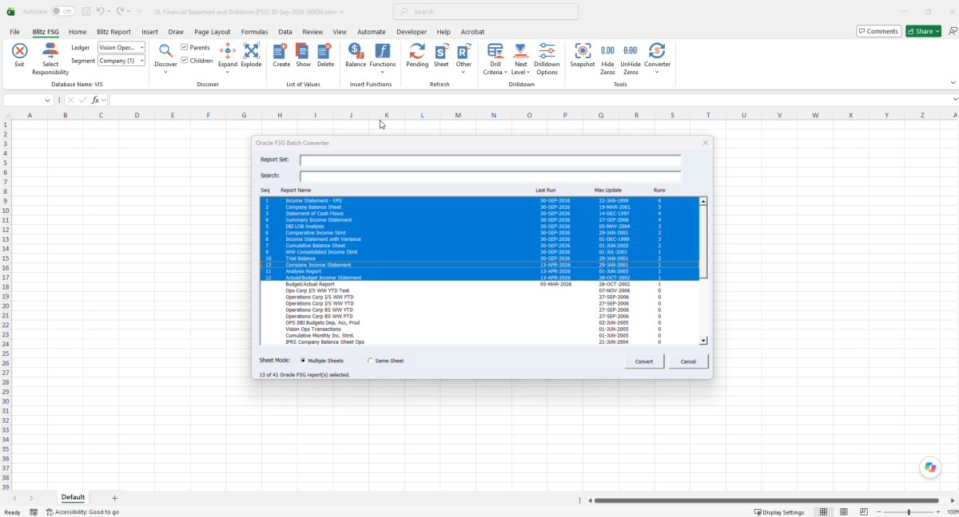Viewport: 959px width, 517px height.
Task: Open the Comments pane
Action: (x=878, y=31)
